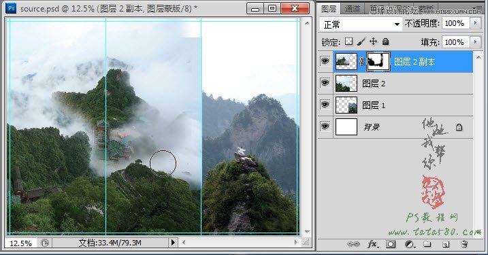Click the 不透明度 100% field
The height and width of the screenshot is (255, 488).
coord(455,23)
